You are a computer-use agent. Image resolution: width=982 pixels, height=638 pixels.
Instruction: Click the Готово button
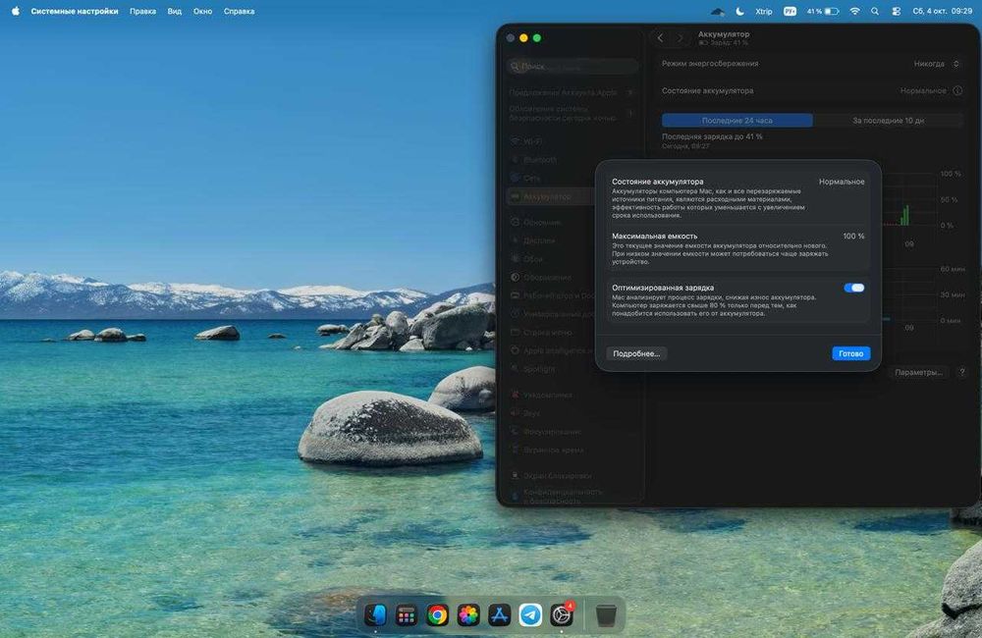[850, 353]
